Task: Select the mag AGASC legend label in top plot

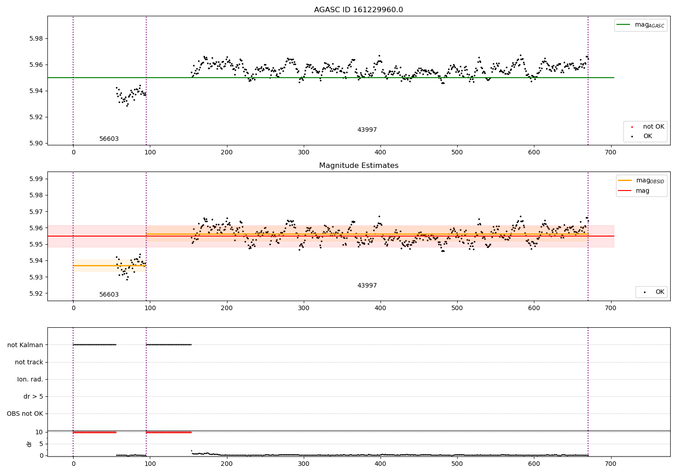Action: point(649,25)
